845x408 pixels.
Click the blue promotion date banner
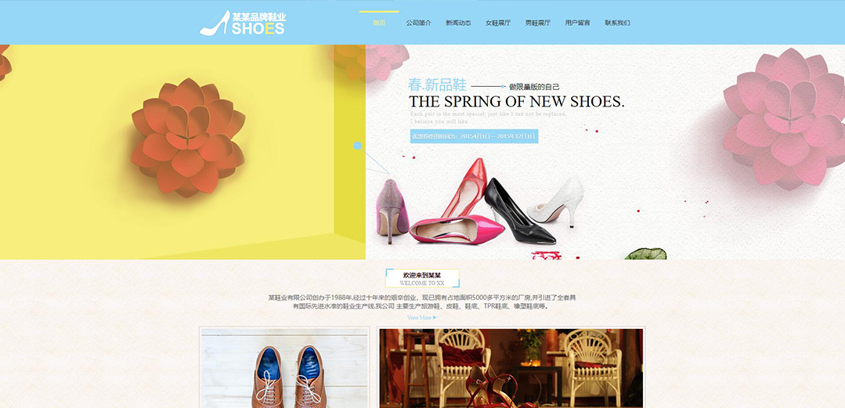(x=475, y=136)
